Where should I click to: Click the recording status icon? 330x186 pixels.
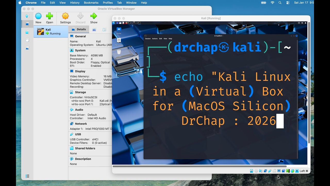[x=283, y=171]
